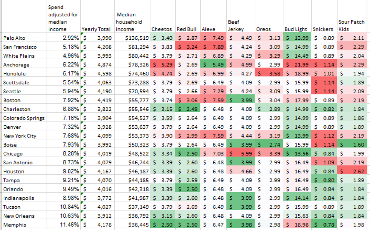370x230 pixels.
Task: Select the Median household income header
Action: click(132, 16)
